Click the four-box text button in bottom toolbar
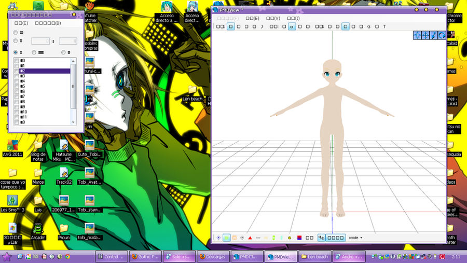Viewport: 467px width, 263px height. pyautogui.click(x=336, y=238)
